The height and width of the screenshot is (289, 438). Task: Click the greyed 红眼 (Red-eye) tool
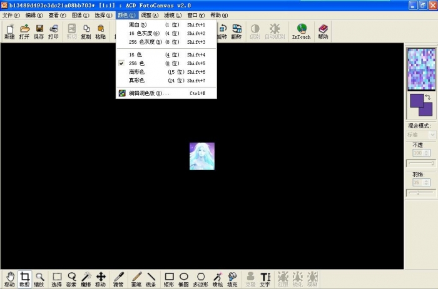[283, 279]
